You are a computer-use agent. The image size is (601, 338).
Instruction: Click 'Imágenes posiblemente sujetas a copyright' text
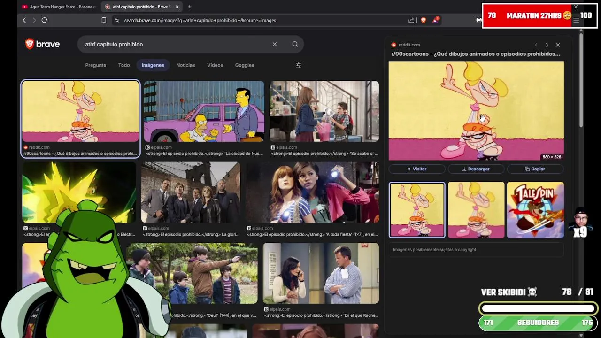(434, 250)
